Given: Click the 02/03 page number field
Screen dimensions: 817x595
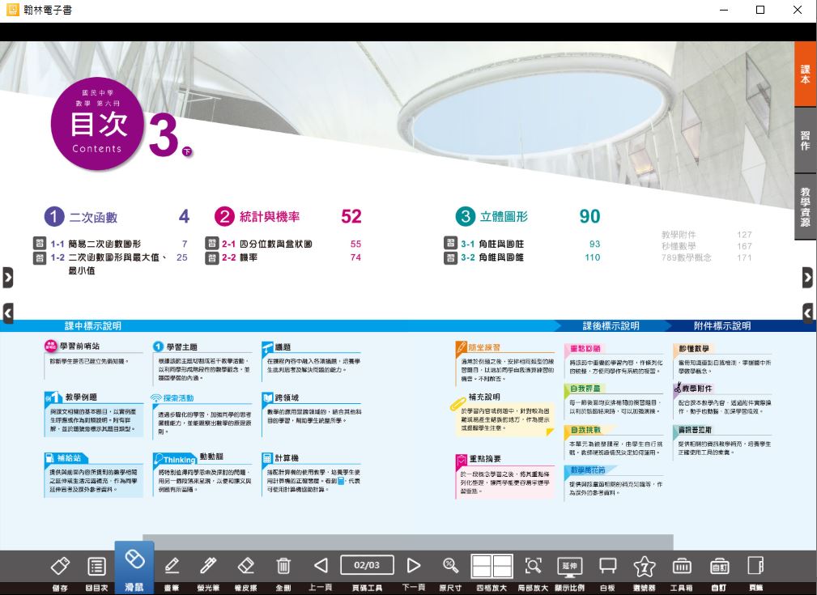Looking at the screenshot, I should (x=367, y=564).
